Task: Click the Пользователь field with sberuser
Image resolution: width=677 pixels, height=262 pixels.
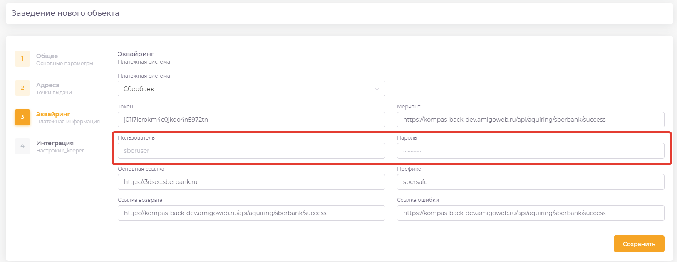Action: [x=251, y=151]
